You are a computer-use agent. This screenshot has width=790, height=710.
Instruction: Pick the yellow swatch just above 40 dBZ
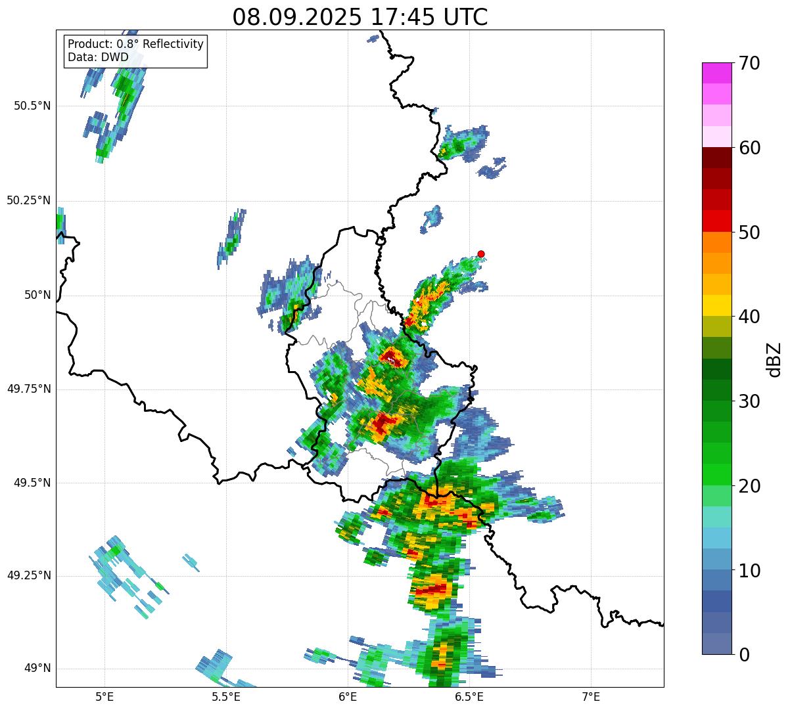[716, 305]
